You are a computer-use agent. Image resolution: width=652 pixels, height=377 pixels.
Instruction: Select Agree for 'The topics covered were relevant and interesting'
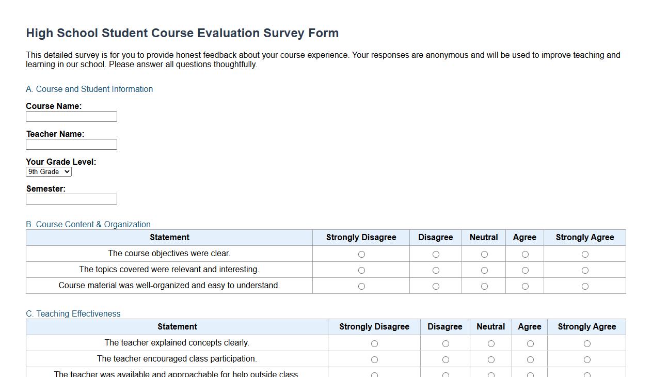524,270
